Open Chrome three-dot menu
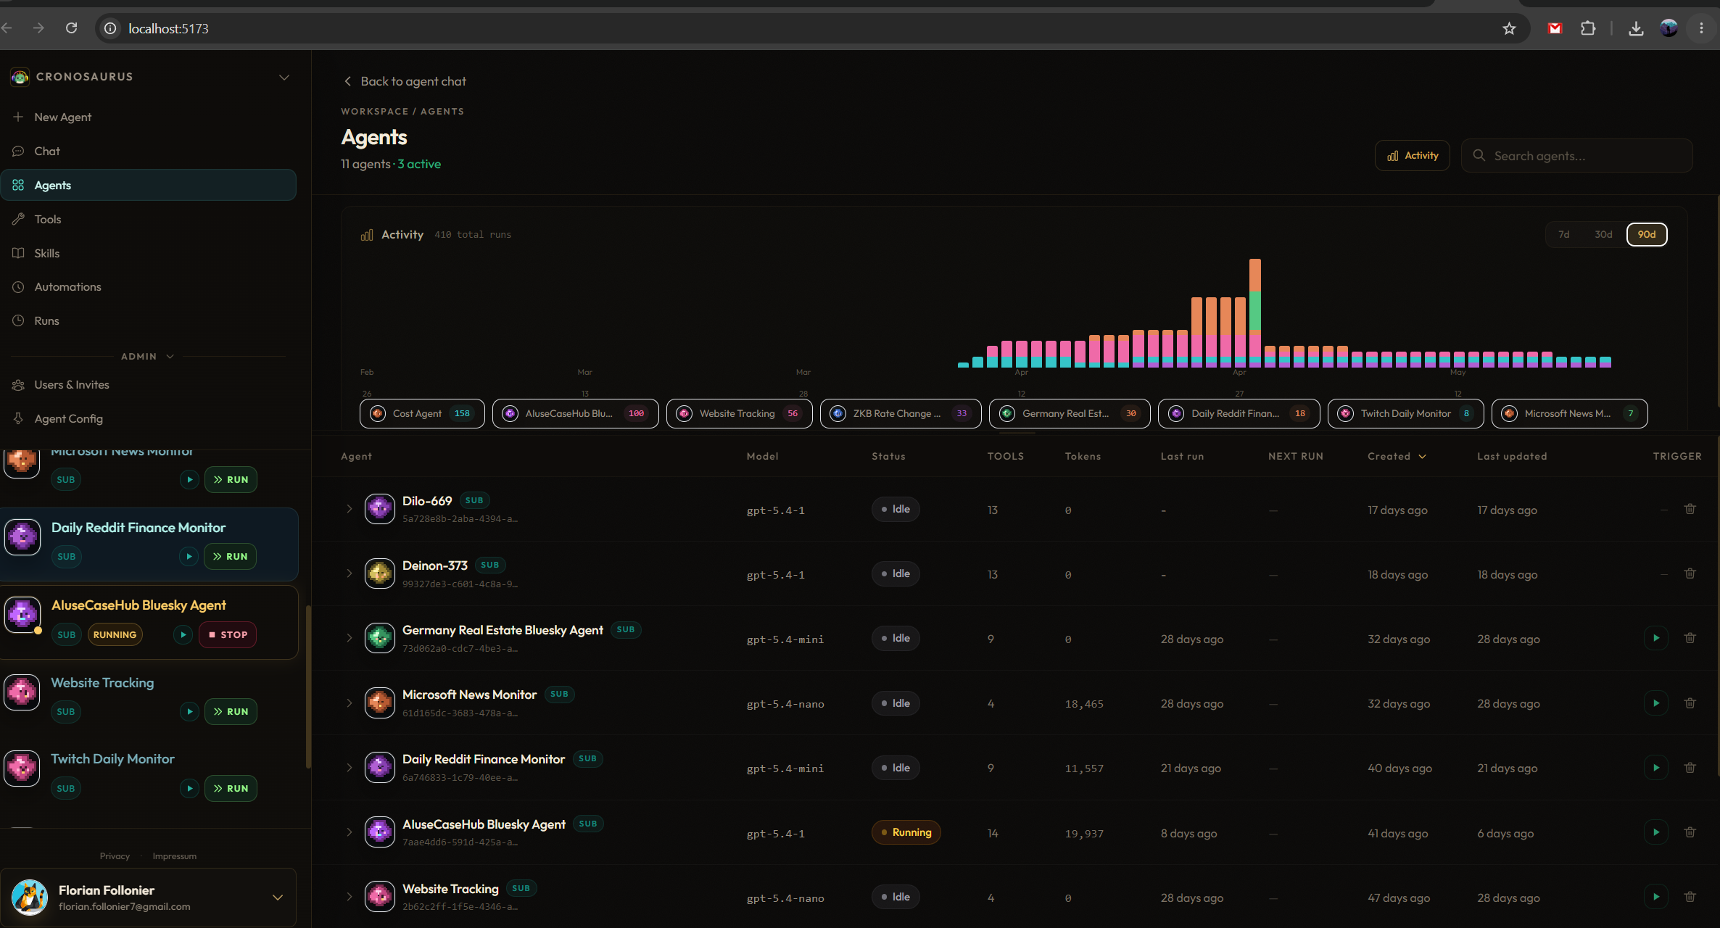Screen dimensions: 1720x928 coord(1701,28)
